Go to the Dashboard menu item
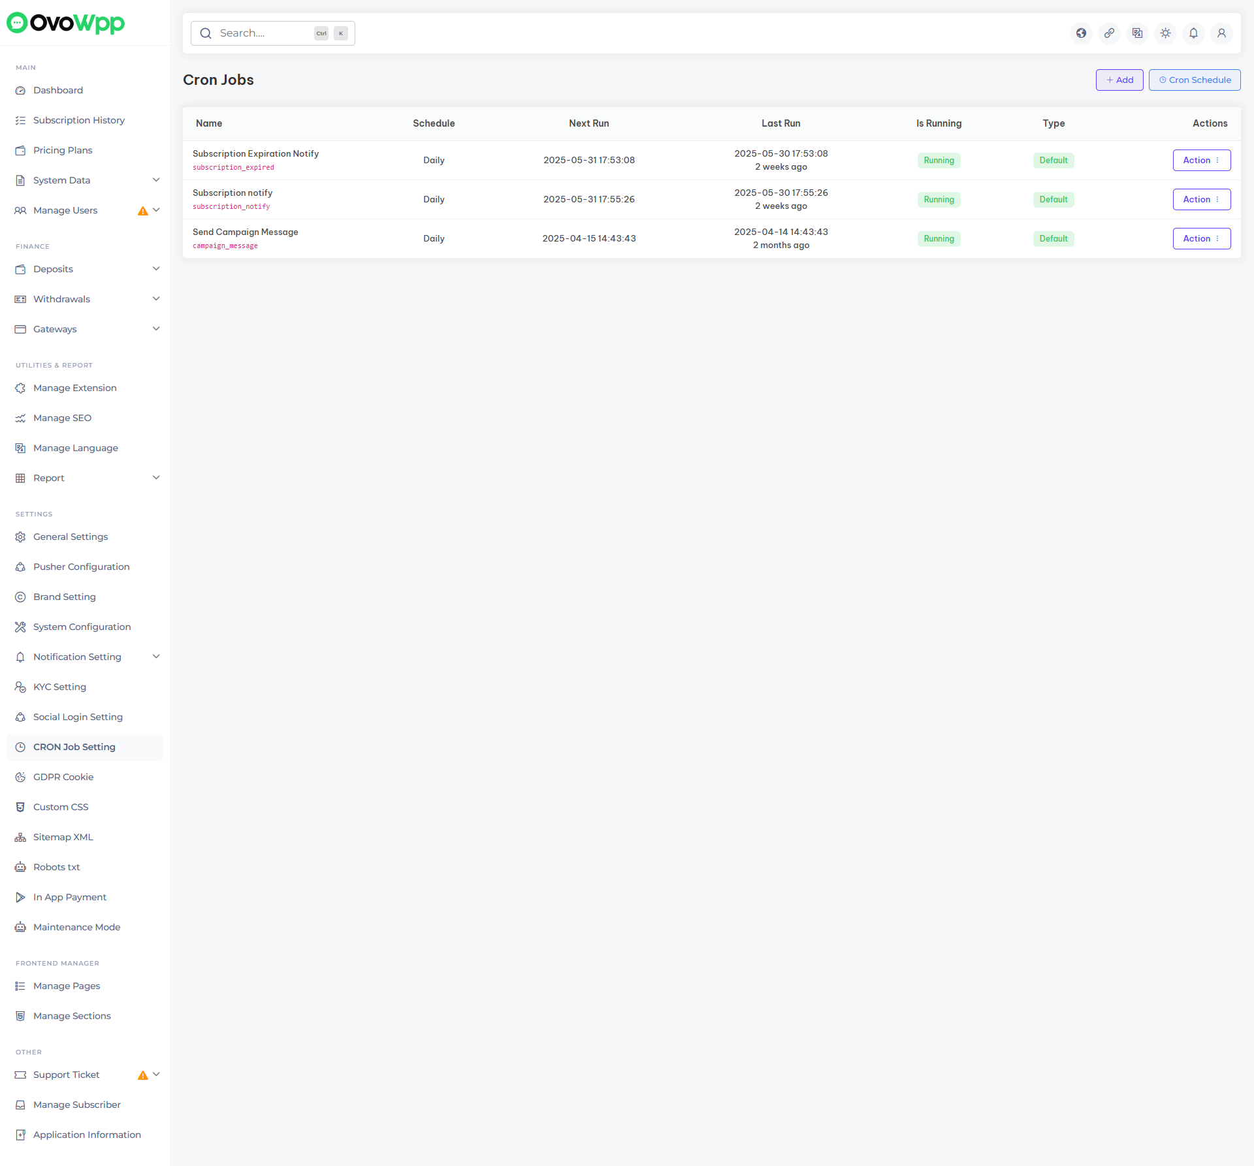The height and width of the screenshot is (1166, 1254). [58, 90]
